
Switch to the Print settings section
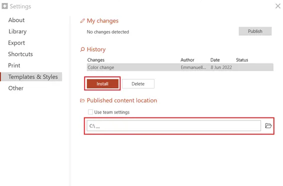(14, 65)
